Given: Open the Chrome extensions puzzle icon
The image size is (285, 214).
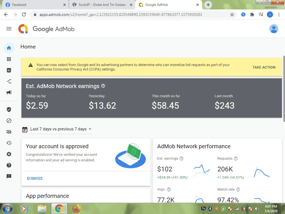Looking at the screenshot, I should [252, 14].
